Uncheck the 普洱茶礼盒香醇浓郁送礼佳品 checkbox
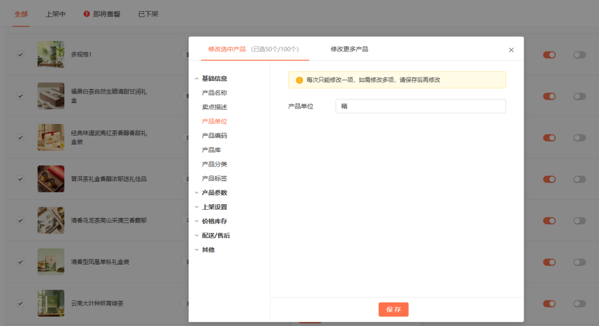This screenshot has height=326, width=599. (21, 179)
